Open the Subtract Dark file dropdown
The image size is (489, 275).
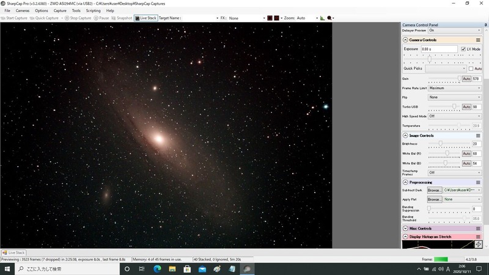click(462, 190)
